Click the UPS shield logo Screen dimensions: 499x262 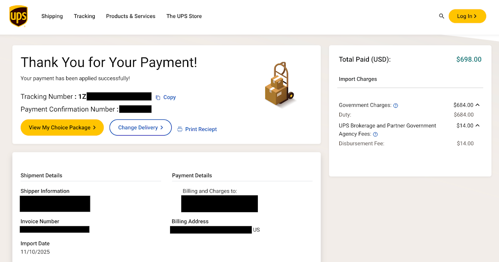pyautogui.click(x=18, y=16)
